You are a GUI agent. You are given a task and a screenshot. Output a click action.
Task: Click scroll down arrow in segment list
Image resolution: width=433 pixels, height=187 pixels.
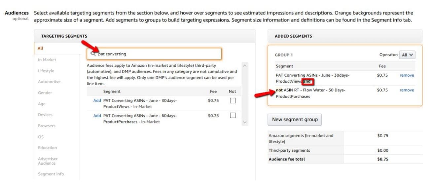[245, 122]
